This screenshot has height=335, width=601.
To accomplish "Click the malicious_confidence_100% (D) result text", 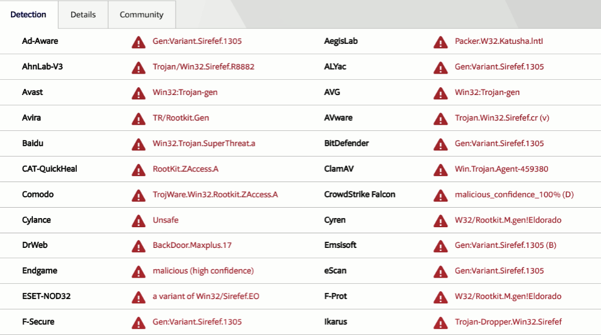I will pos(514,195).
